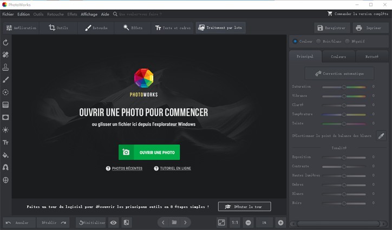Viewport: 392px width, 230px height.
Task: Go to next photo arrow
Action: 185,222
